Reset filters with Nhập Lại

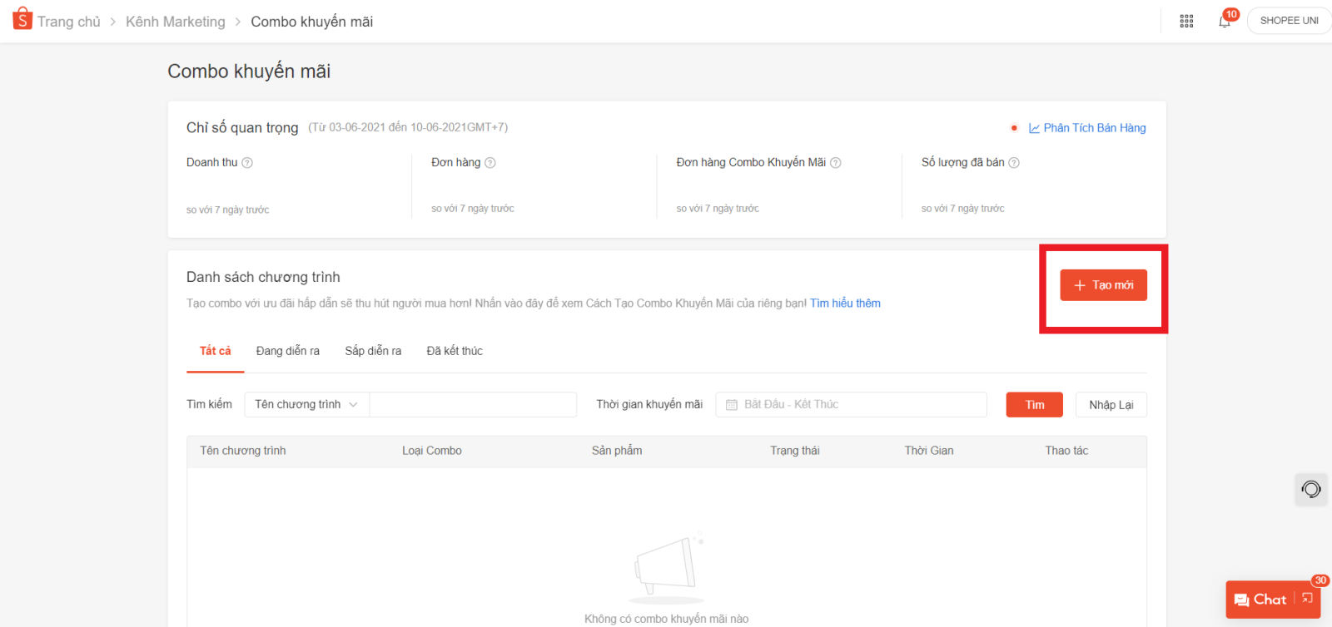[1111, 405]
